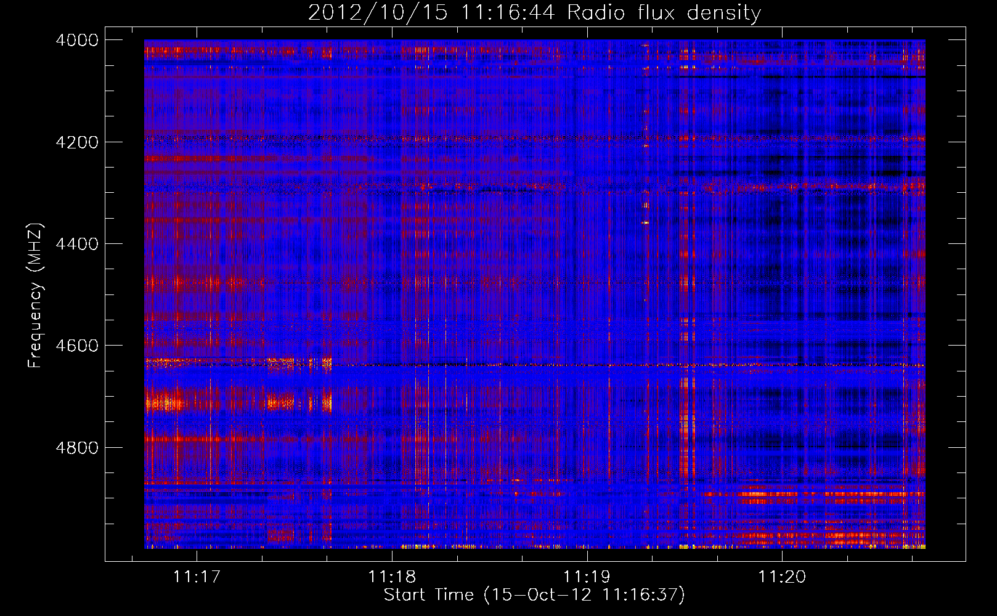The height and width of the screenshot is (616, 997).
Task: Select the '4800' frequency axis label
Action: point(77,448)
